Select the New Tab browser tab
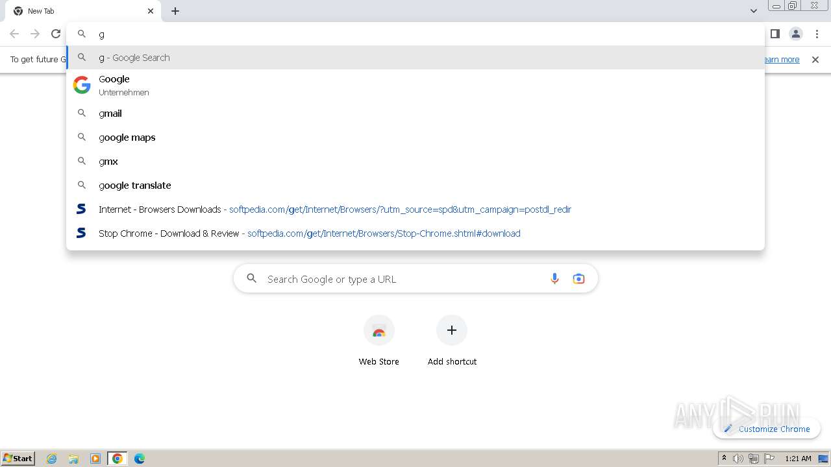Screen dimensions: 831x467 click(x=84, y=11)
